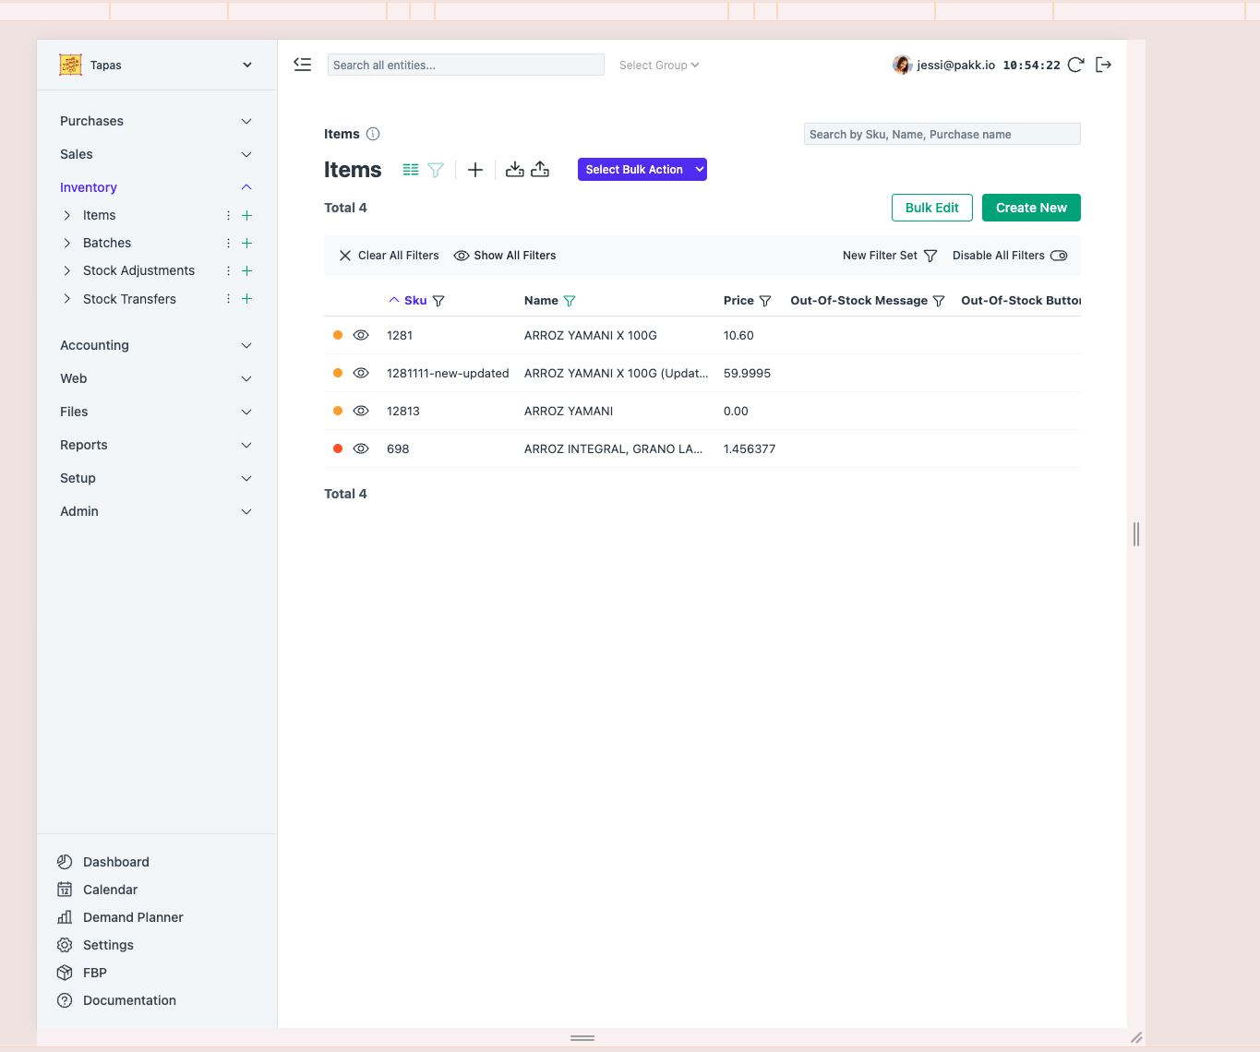
Task: Click the refresh icon beside the clock
Action: tap(1075, 65)
